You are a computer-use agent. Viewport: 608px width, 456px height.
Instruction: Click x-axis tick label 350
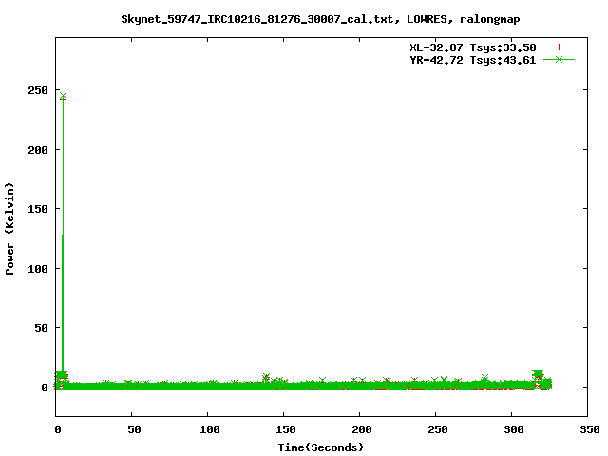click(x=589, y=429)
